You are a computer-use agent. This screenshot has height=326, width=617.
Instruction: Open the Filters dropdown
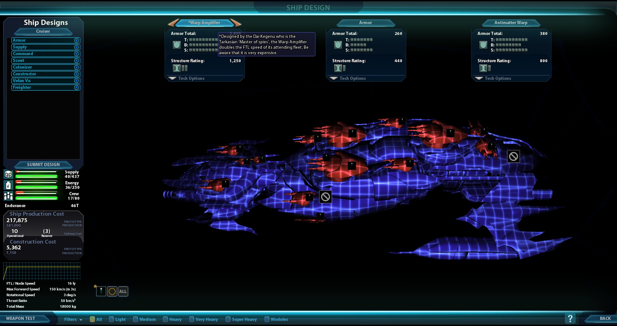[x=73, y=319]
